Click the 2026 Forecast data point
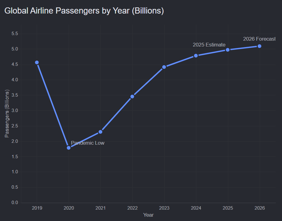The image size is (282, 221). point(260,46)
